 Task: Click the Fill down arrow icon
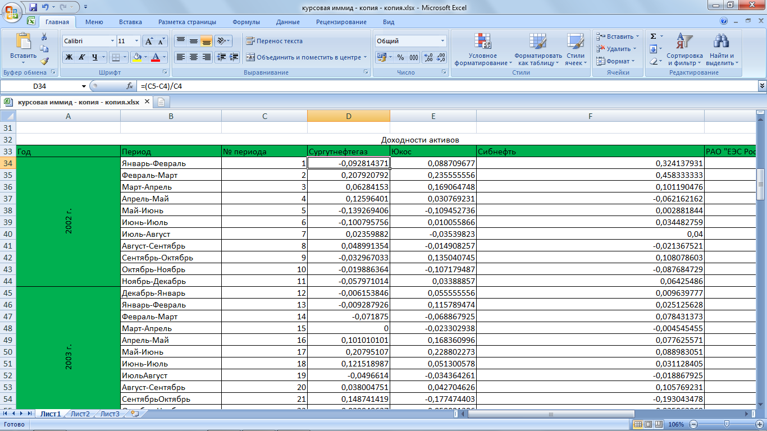(x=653, y=49)
